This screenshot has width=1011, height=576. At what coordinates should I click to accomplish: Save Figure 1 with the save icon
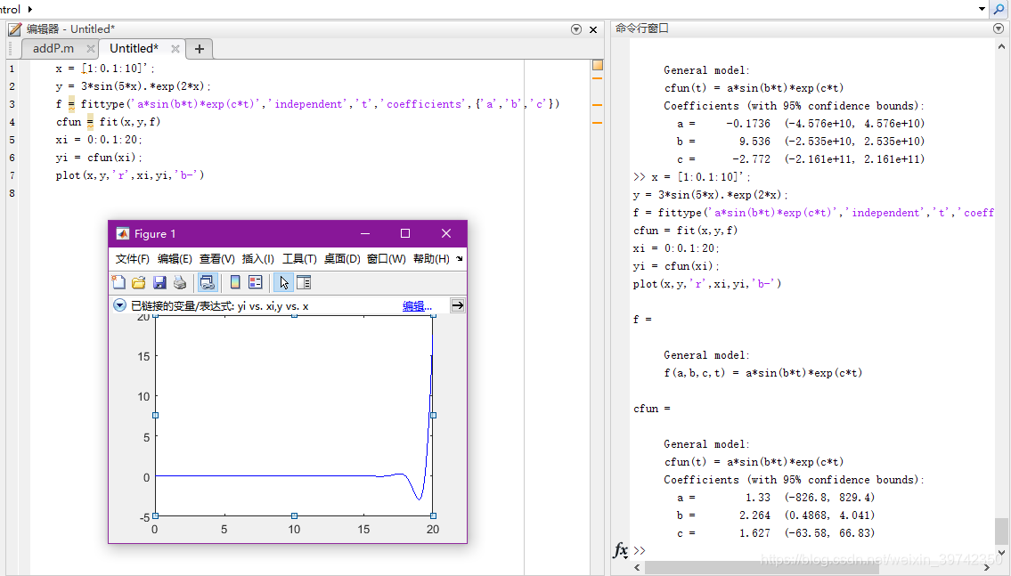coord(159,281)
